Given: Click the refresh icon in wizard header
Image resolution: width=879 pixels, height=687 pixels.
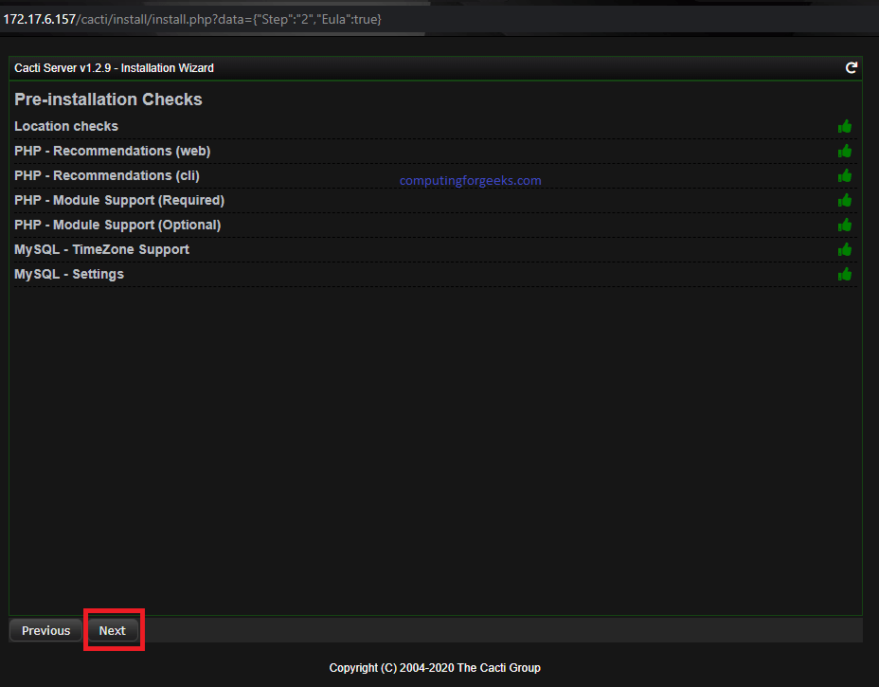Looking at the screenshot, I should (851, 68).
